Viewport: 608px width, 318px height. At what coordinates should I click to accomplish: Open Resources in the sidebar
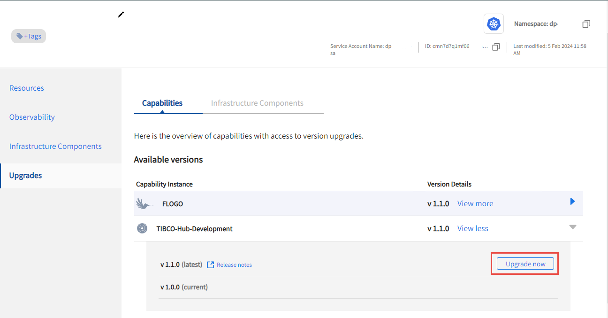(27, 88)
